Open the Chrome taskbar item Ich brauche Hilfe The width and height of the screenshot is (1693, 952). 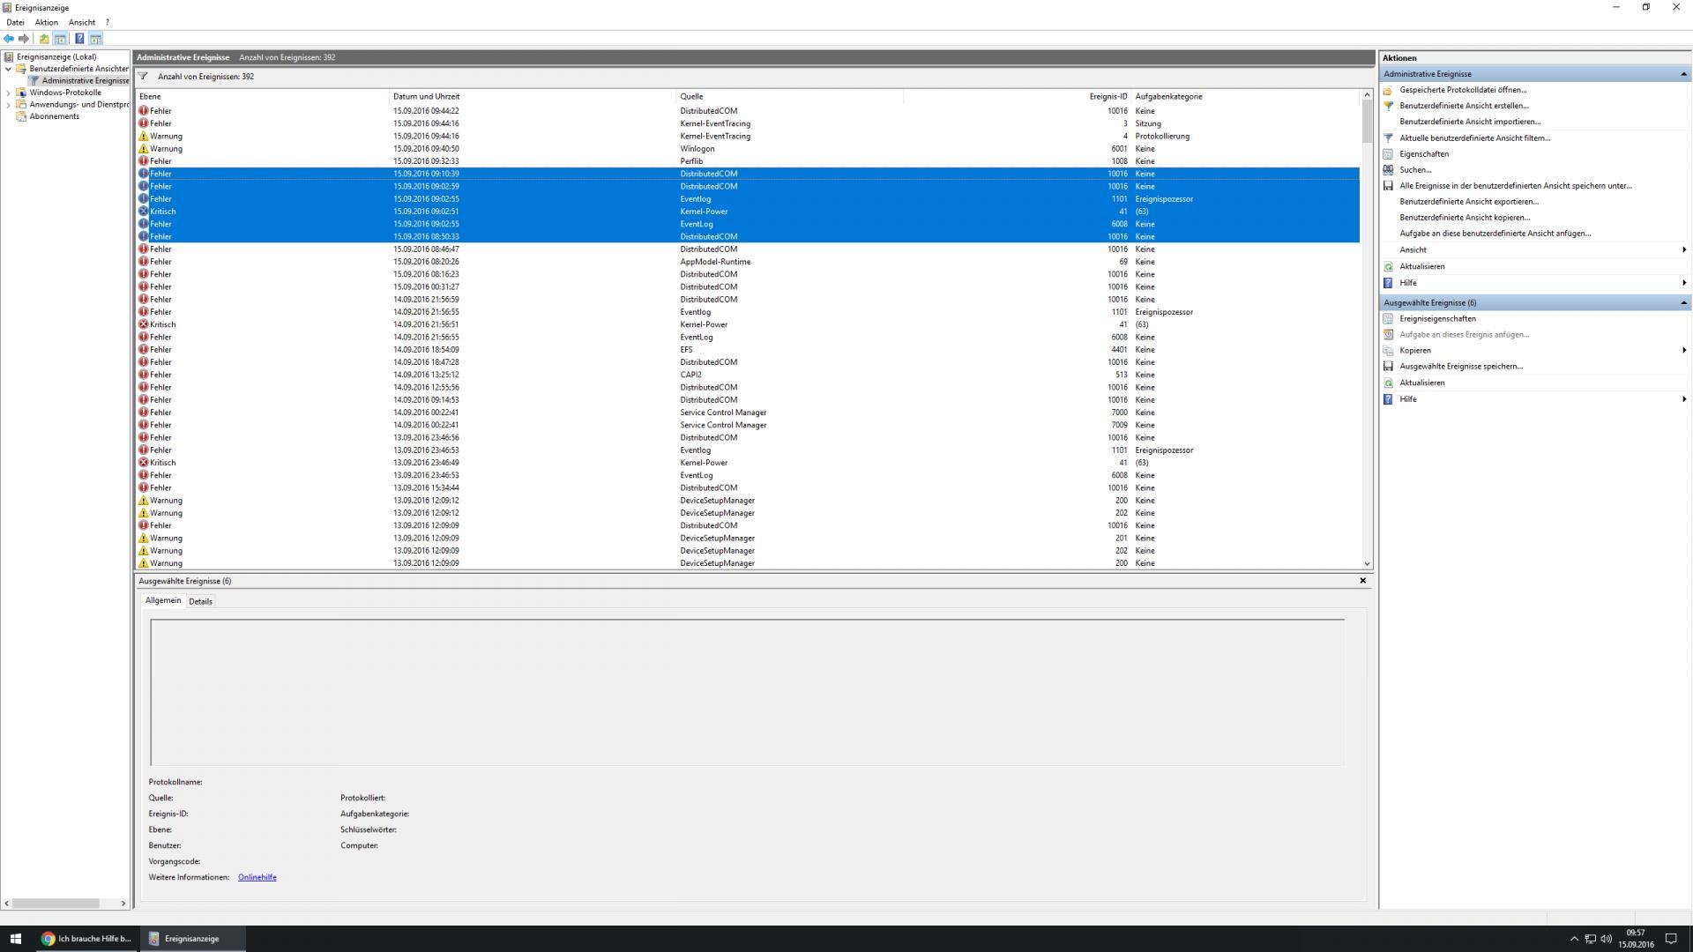tap(86, 939)
